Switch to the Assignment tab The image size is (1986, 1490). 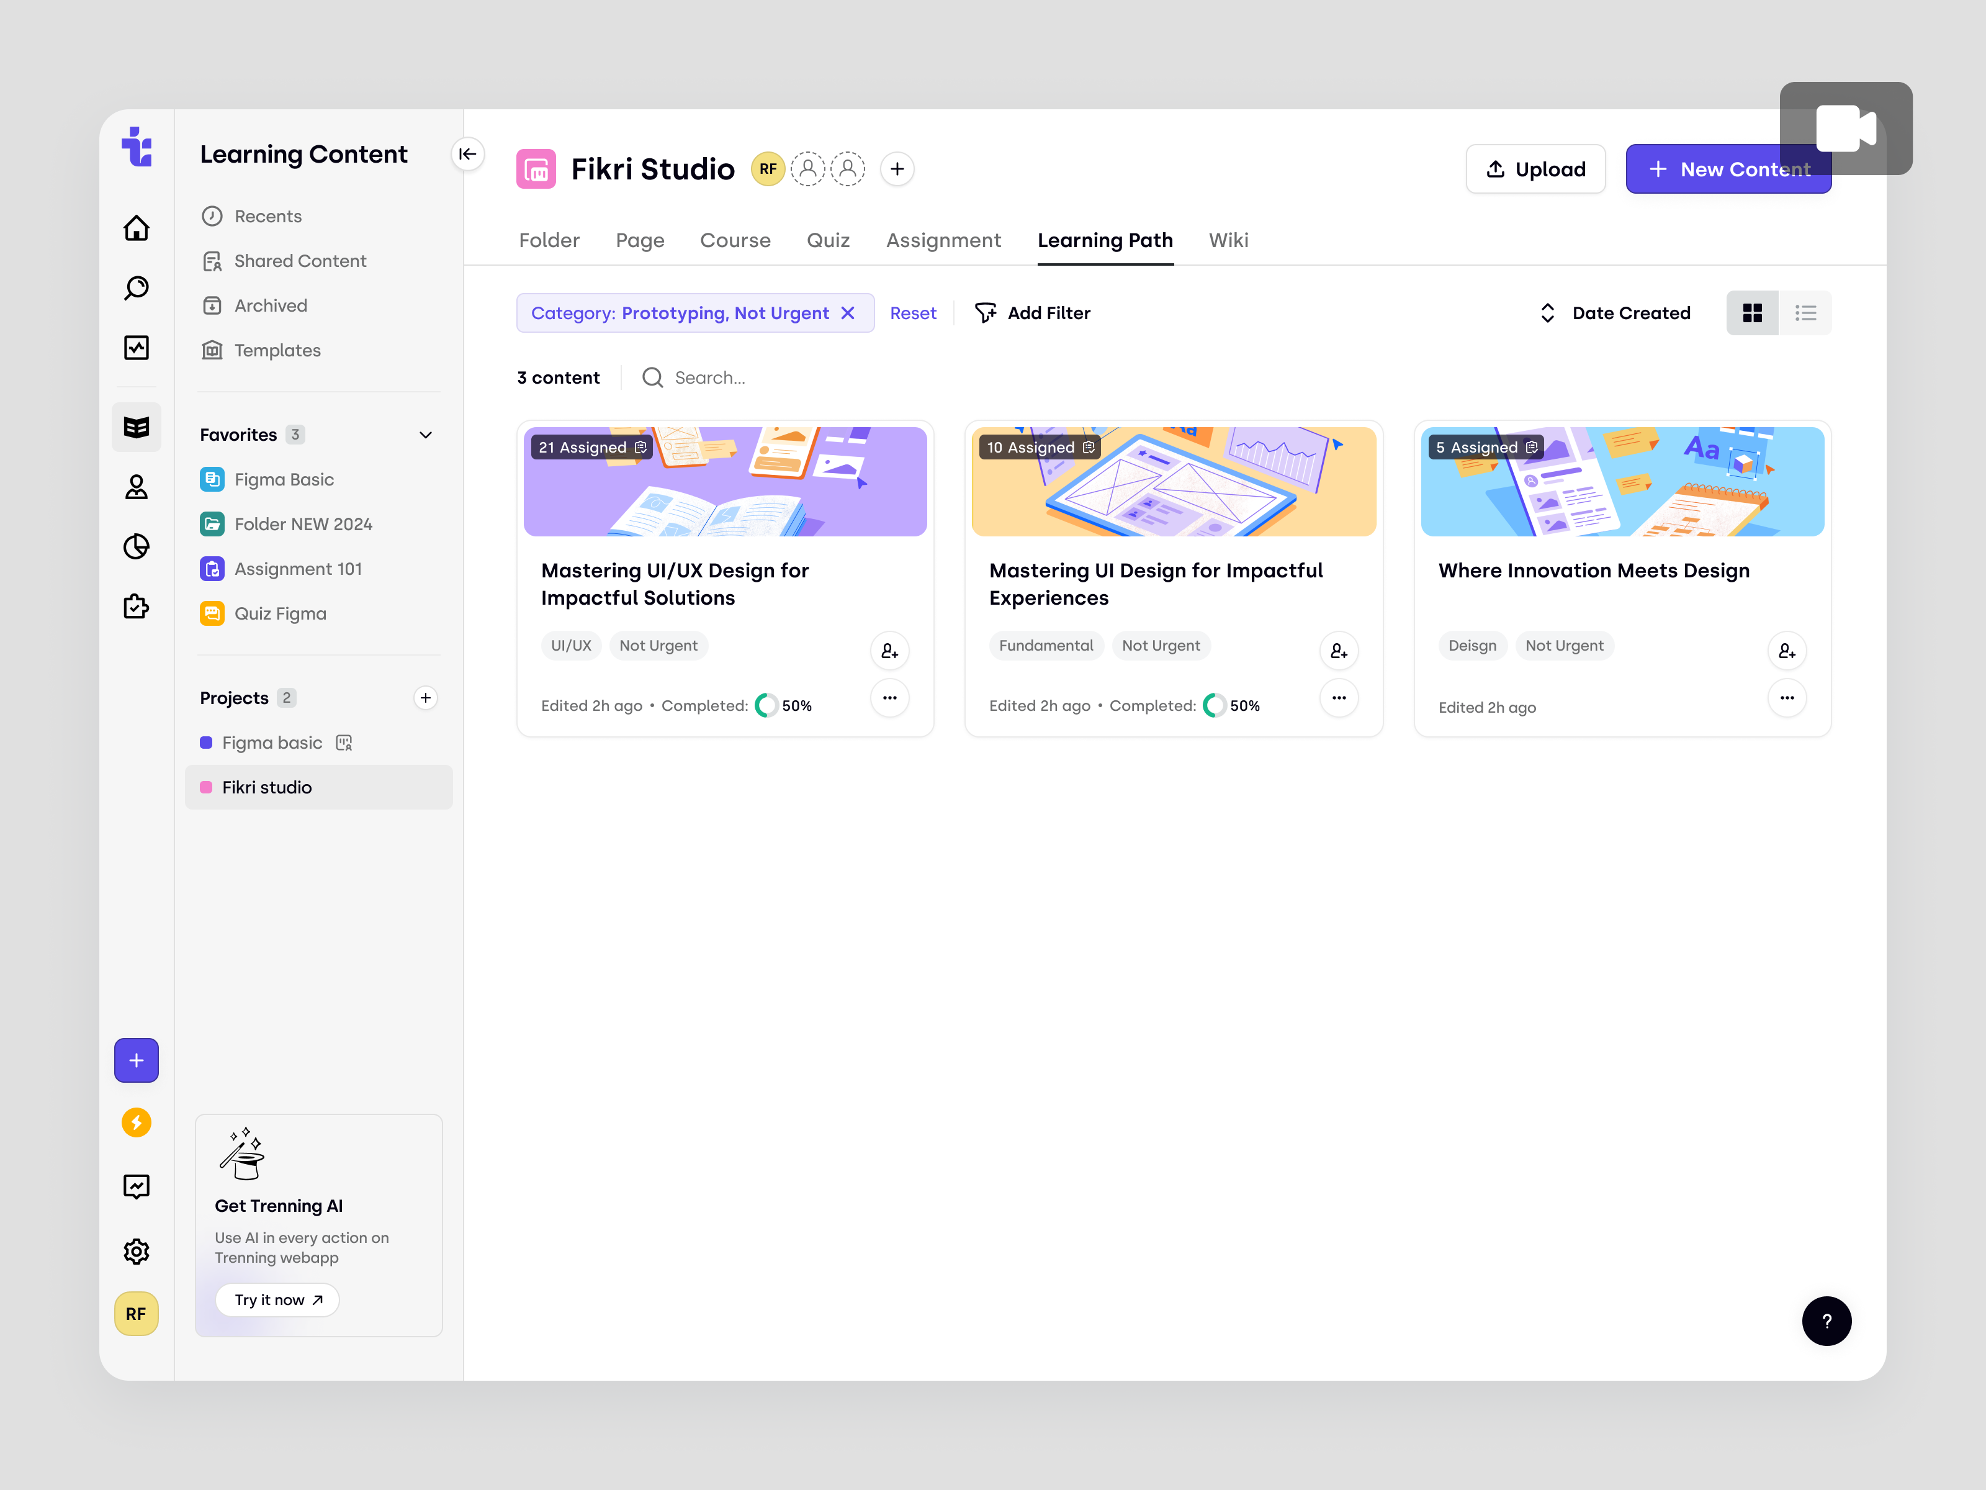pyautogui.click(x=943, y=240)
